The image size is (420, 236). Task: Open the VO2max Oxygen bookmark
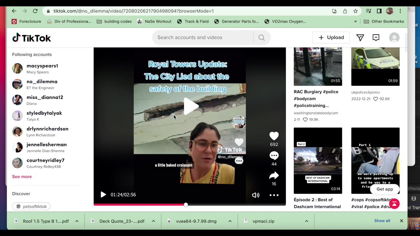point(285,21)
